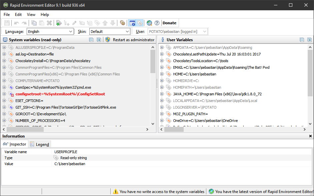Select the NUMBER_OF_PROCESSORS=4 row
Image resolution: width=314 pixels, height=196 pixels.
pyautogui.click(x=40, y=121)
